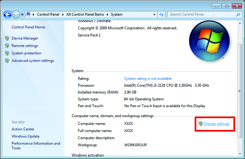
Task: Click the greyed Forward navigation arrow
Action: (x=16, y=15)
